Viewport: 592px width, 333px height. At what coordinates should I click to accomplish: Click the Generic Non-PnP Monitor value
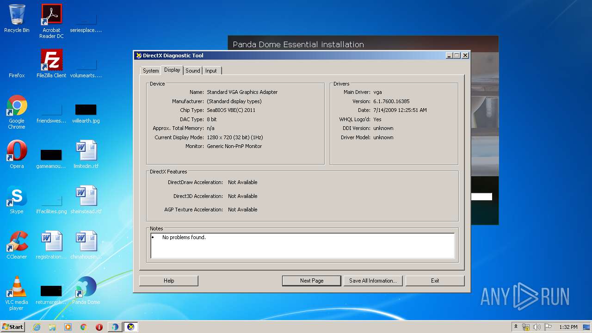pos(234,146)
